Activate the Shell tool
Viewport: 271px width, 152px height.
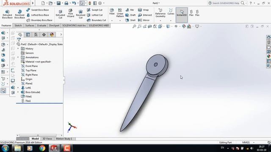click(130, 20)
